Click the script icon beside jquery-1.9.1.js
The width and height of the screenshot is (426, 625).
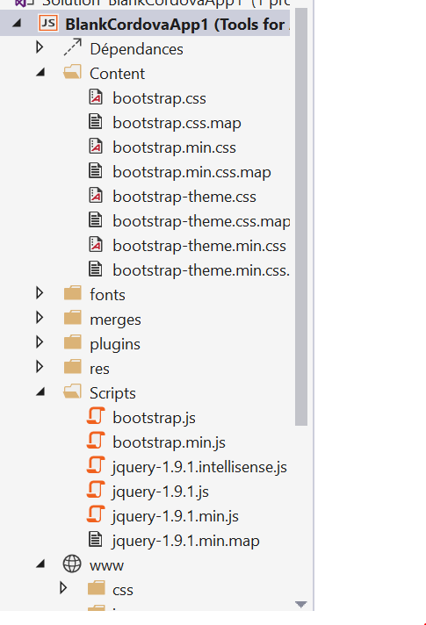(96, 491)
